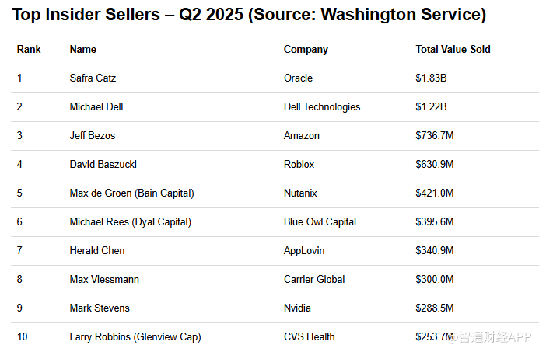Select the Jeff Bezos name cell
Screen dimensions: 539x352
(x=93, y=136)
